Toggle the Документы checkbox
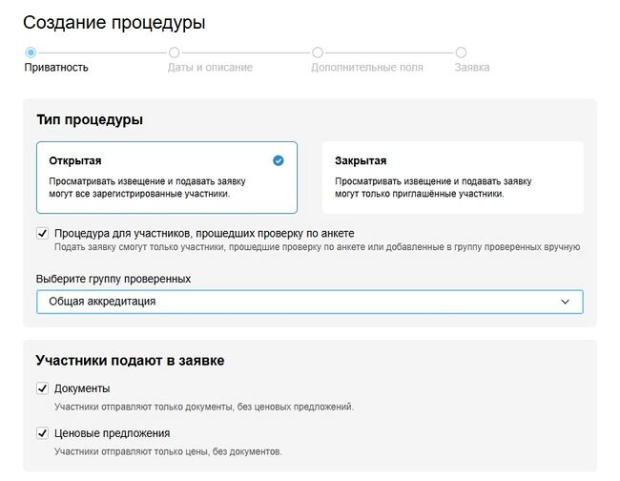 click(x=42, y=388)
